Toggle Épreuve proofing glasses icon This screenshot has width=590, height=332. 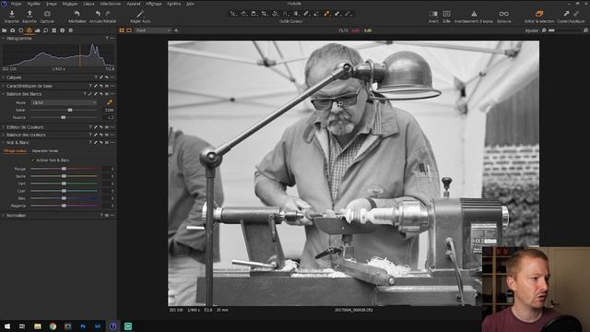pyautogui.click(x=504, y=14)
